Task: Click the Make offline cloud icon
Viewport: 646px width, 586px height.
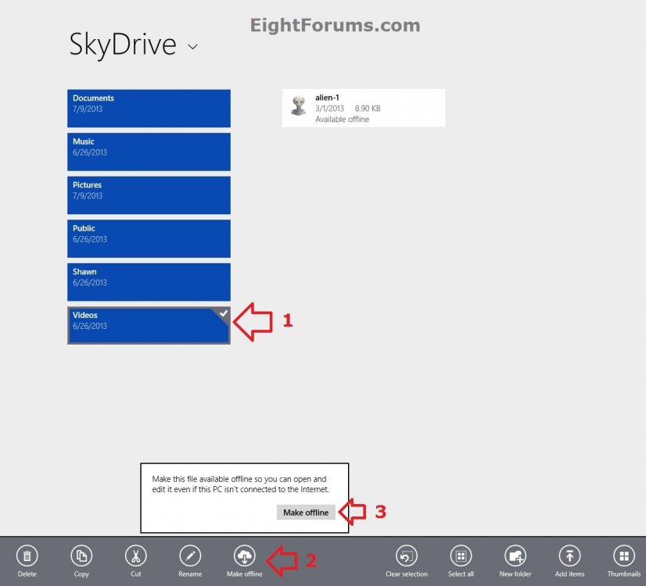Action: 244,556
